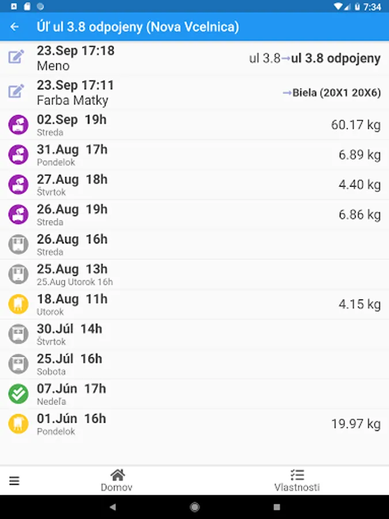This screenshot has width=389, height=519.
Task: Tap the back arrow in the header
Action: (15, 27)
